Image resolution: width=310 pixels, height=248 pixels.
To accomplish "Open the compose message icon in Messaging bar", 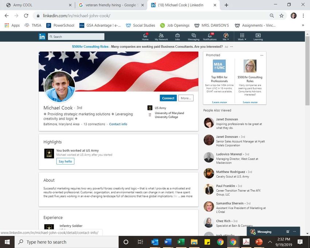I will [288, 231].
